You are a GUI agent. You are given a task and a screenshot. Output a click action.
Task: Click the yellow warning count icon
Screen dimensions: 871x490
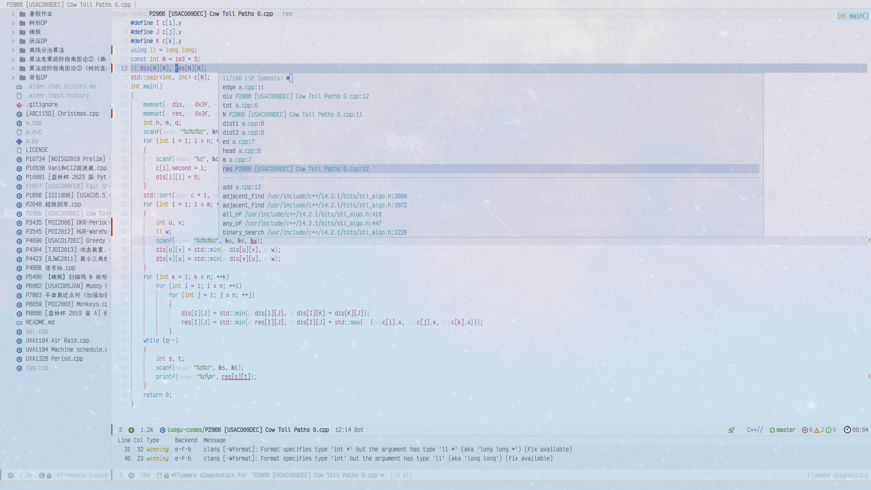click(x=817, y=430)
